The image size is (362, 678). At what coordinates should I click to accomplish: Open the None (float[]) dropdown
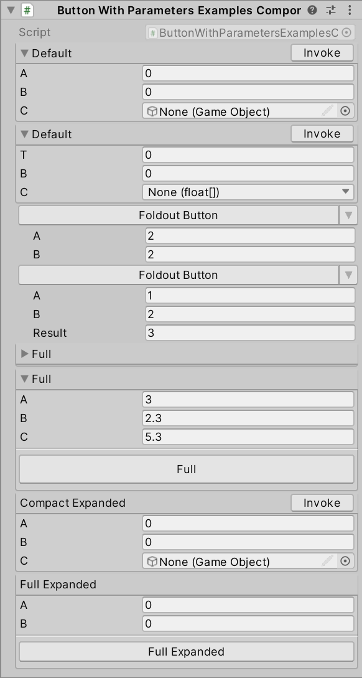[x=248, y=192]
